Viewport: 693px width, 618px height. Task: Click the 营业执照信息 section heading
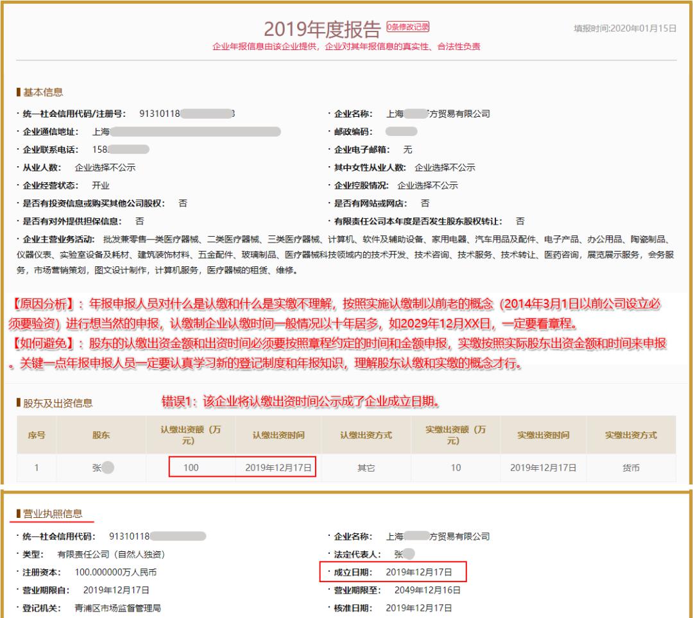point(53,513)
